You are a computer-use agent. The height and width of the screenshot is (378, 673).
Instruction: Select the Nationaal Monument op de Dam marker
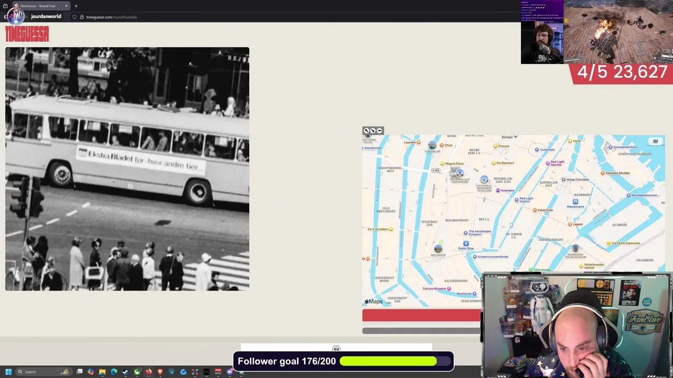coord(484,180)
